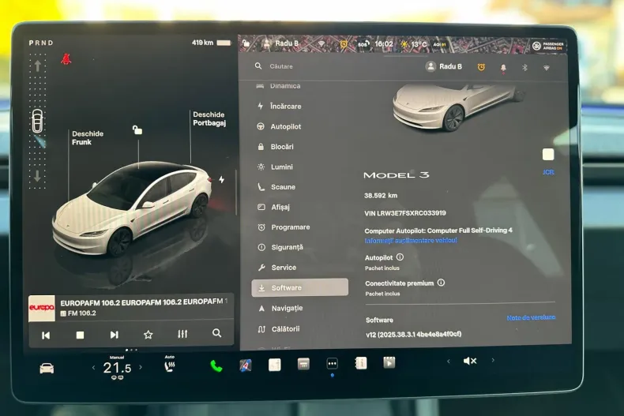Tap the AQI air quality badge
This screenshot has width=624, height=416.
coord(439,44)
